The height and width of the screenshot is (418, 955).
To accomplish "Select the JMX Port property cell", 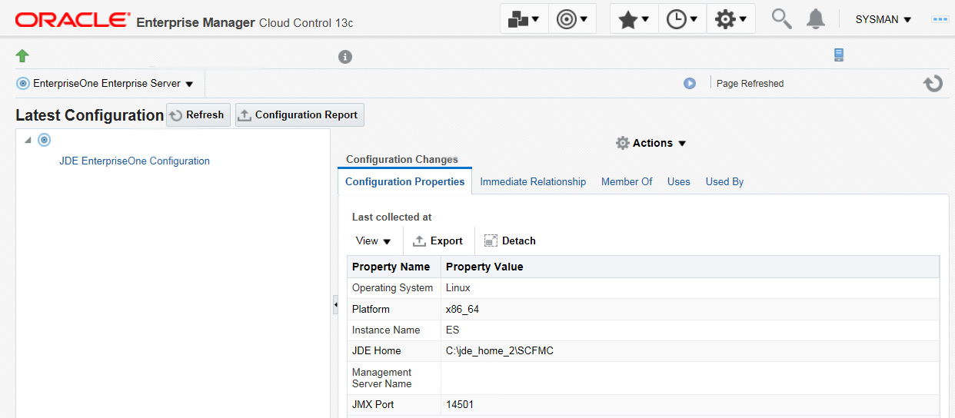I will 394,404.
